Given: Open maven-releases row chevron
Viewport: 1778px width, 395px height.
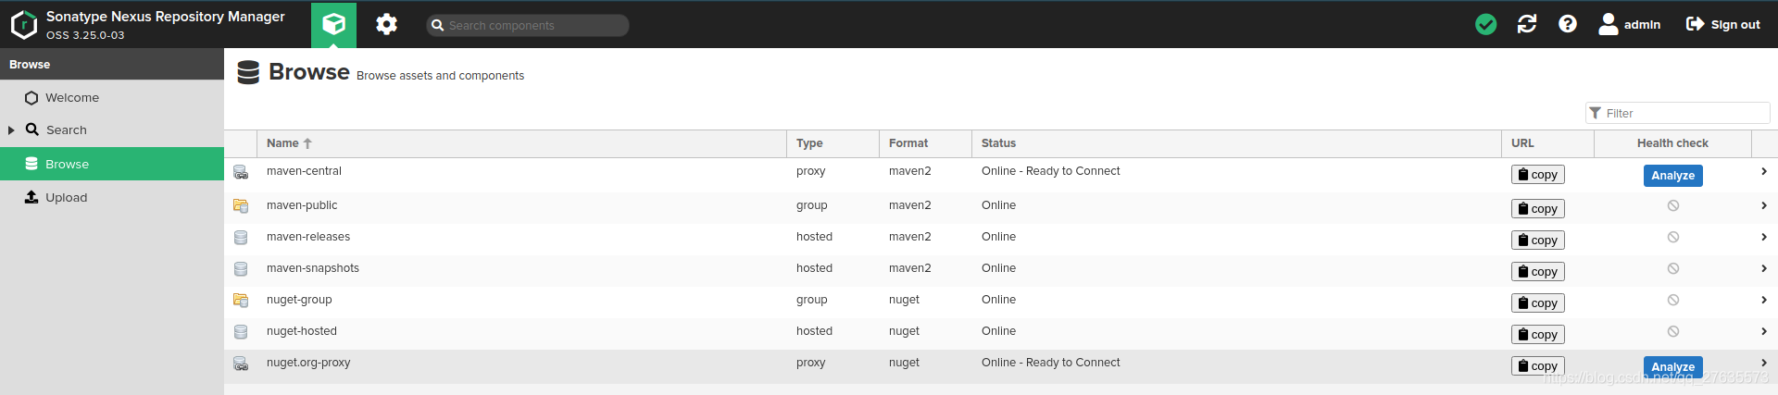Looking at the screenshot, I should click(1764, 237).
